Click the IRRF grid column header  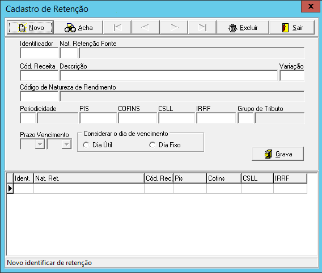[290, 178]
